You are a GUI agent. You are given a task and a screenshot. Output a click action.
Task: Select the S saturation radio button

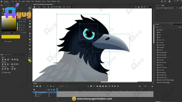pos(20,19)
